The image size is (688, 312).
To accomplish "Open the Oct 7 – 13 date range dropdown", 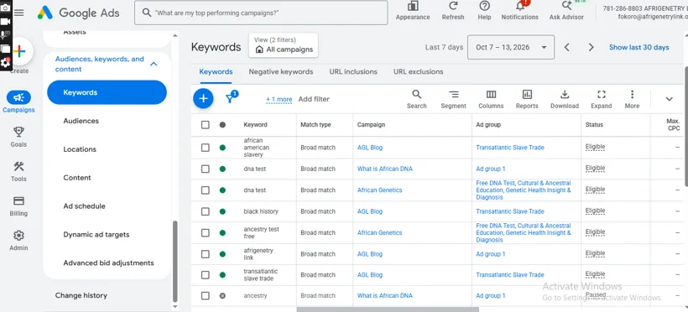I will pos(511,48).
